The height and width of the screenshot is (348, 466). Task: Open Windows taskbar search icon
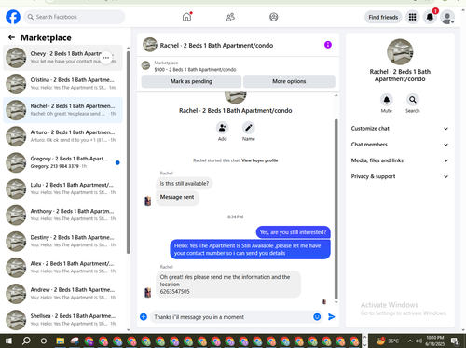coord(26,341)
